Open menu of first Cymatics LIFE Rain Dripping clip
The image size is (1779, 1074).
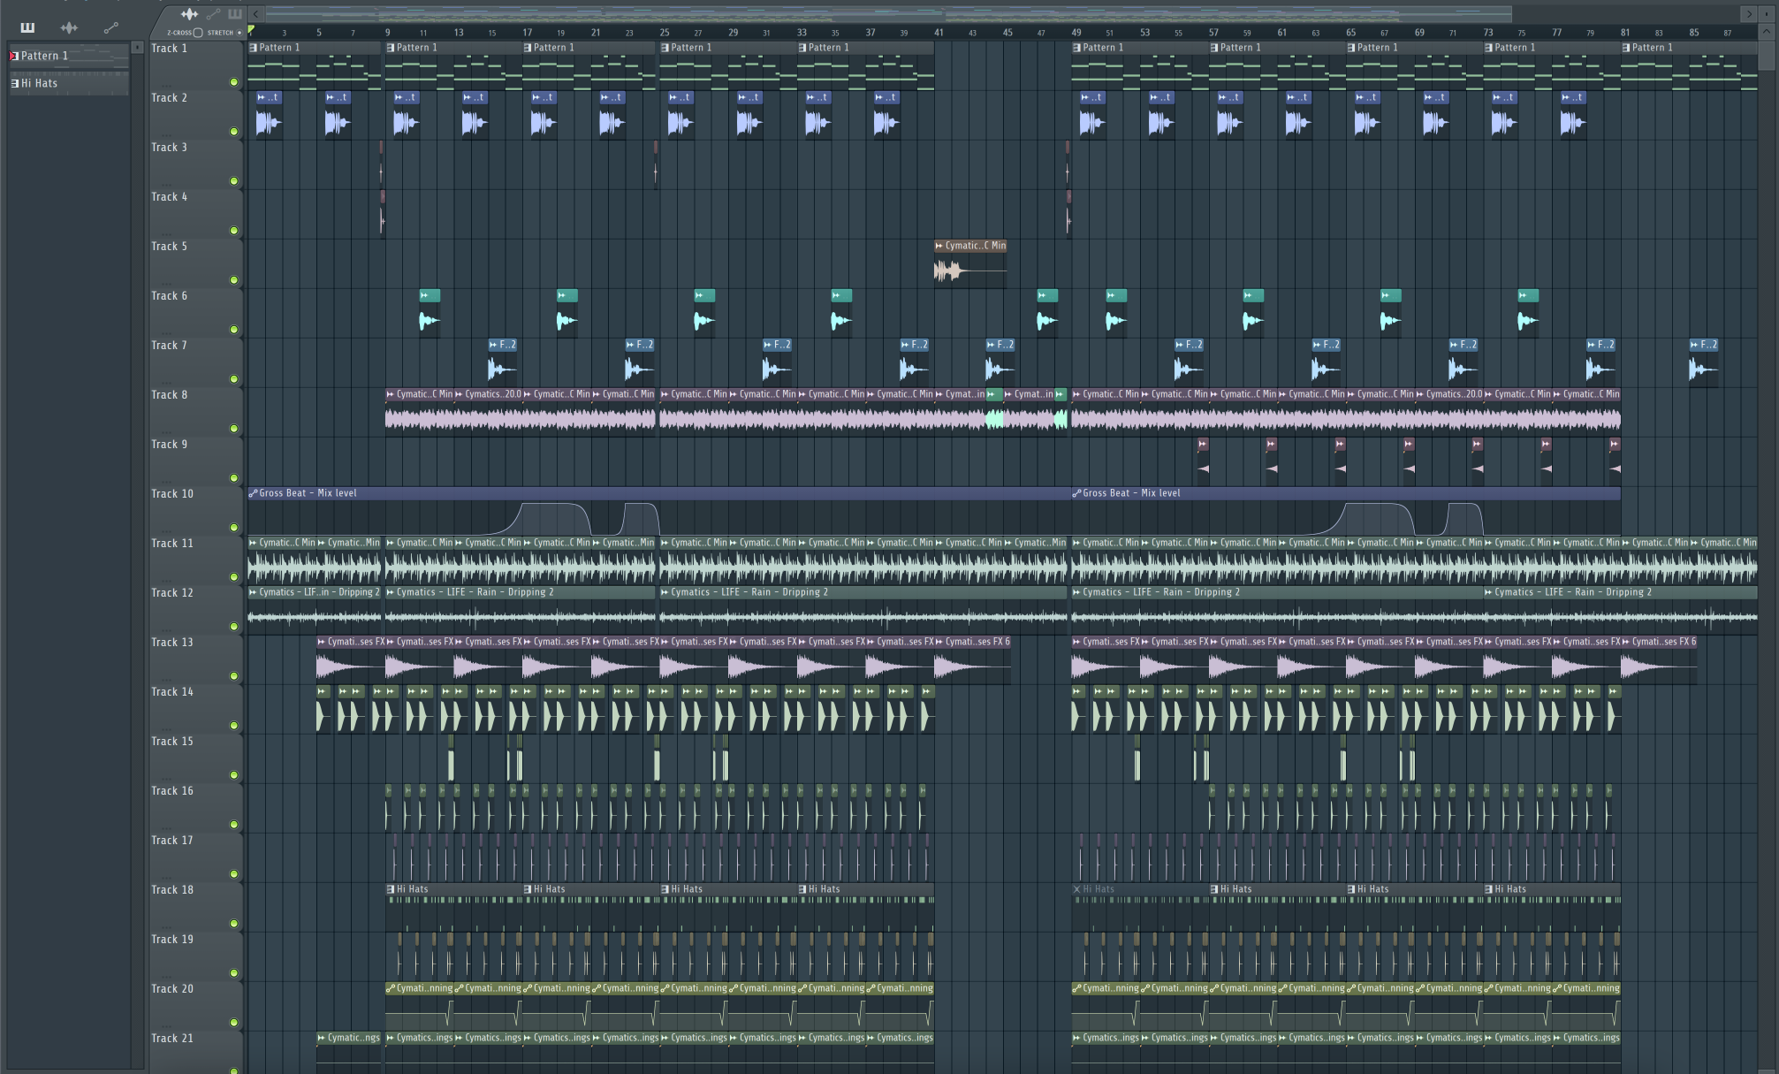pos(254,592)
